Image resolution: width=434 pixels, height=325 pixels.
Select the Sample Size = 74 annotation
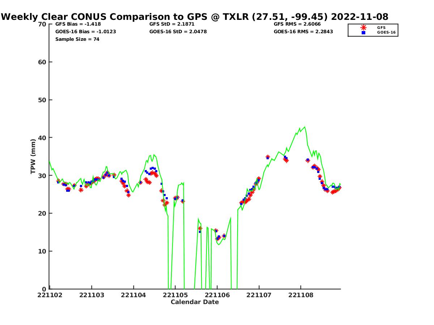[x=77, y=39]
